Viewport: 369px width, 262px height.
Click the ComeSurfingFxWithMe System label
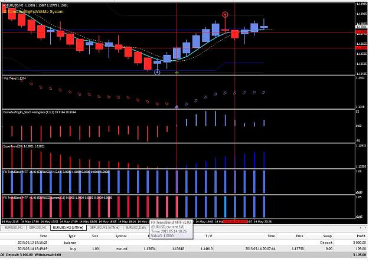pyautogui.click(x=35, y=12)
